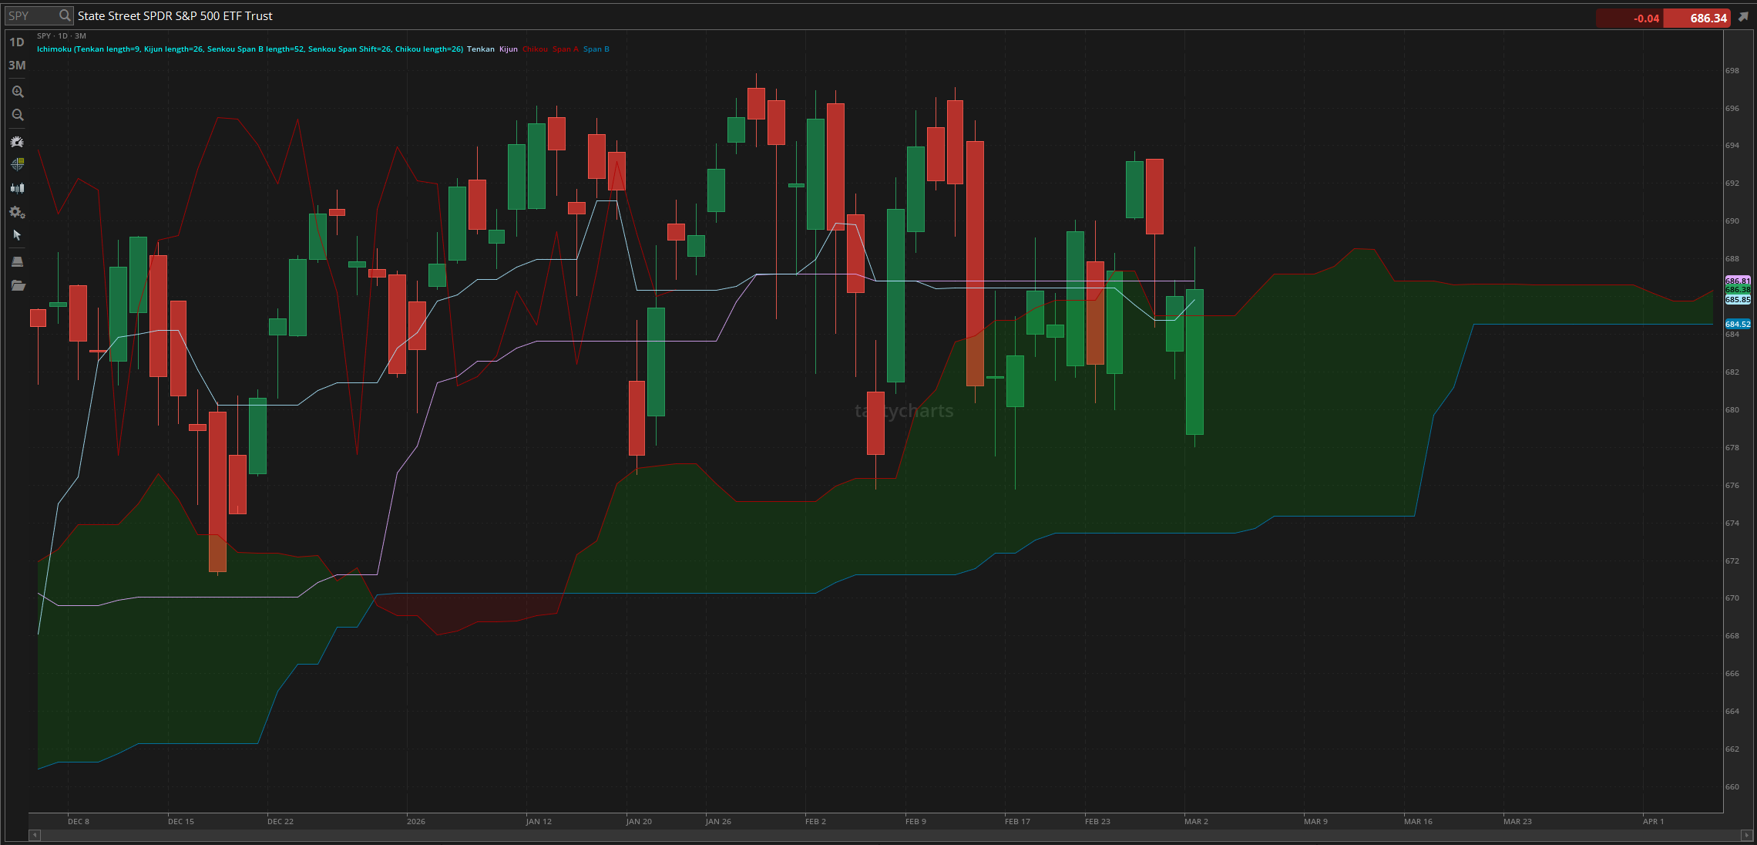
Task: Click the Tenkan legend label
Action: 481,49
